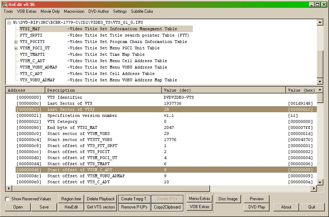
Task: Click the Preview button
Action: [257, 199]
